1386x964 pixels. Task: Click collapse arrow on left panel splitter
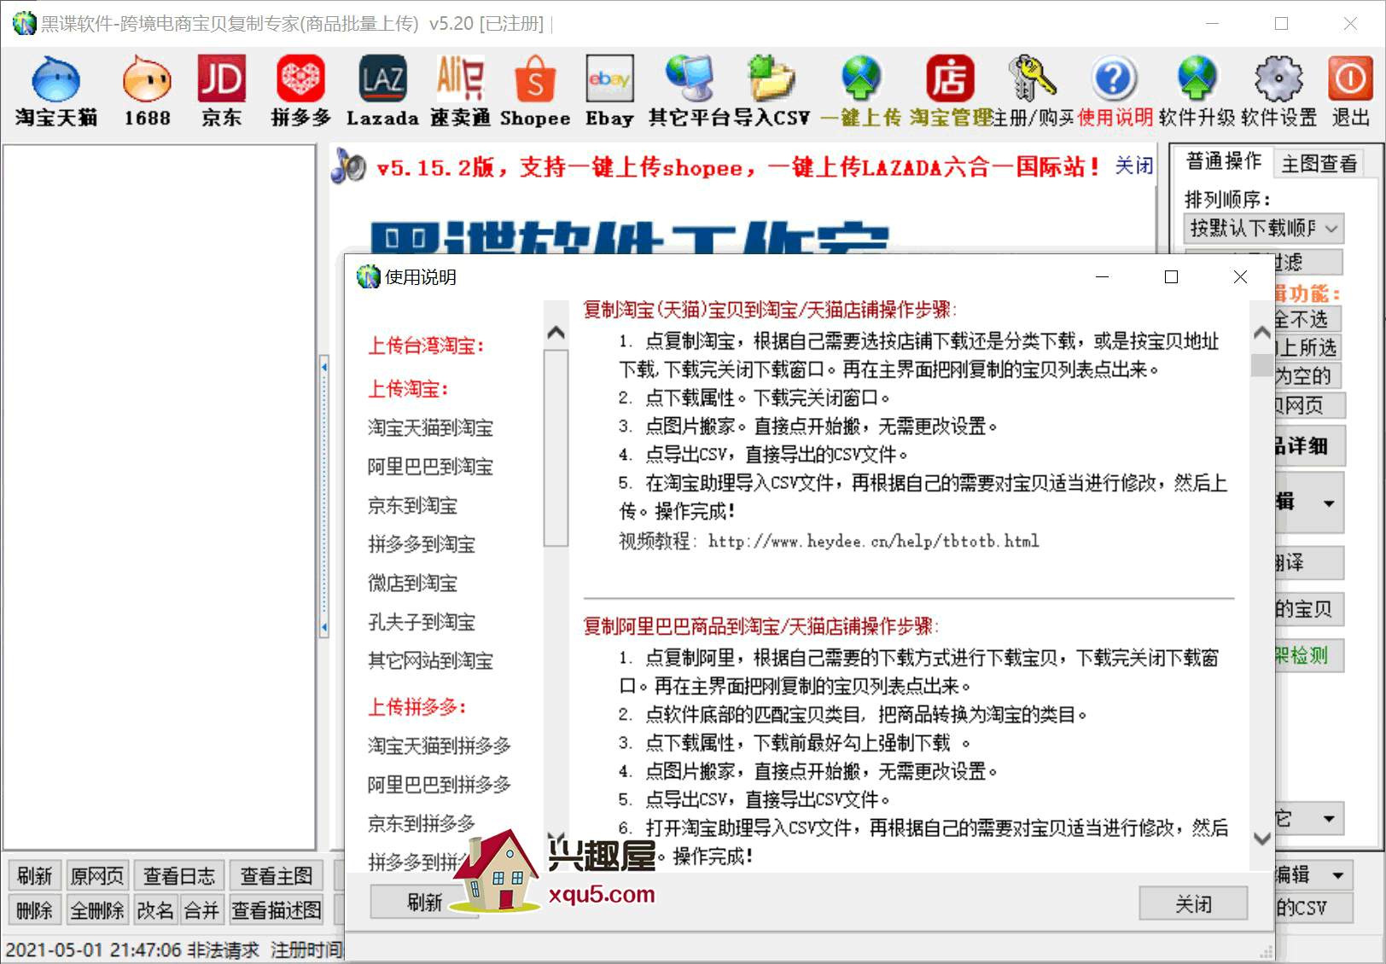click(324, 367)
